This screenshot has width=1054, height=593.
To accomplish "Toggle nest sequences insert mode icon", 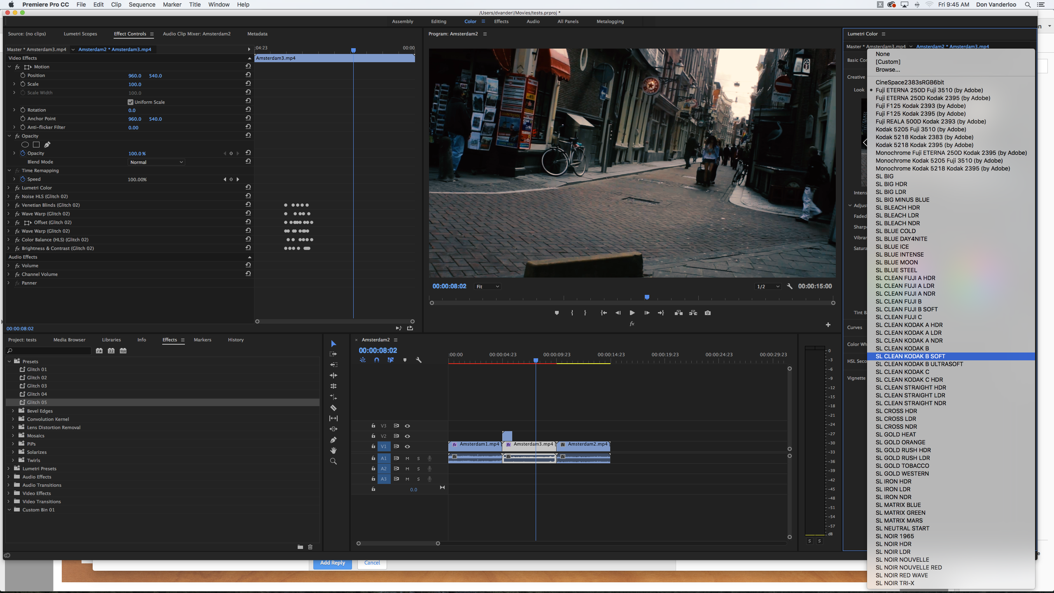I will pos(363,360).
